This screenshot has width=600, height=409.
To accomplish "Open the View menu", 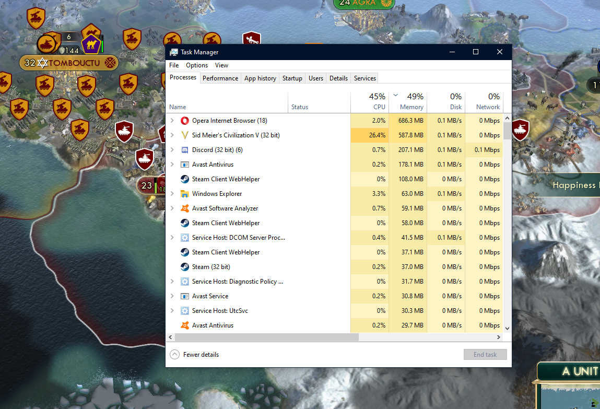I will click(x=221, y=65).
